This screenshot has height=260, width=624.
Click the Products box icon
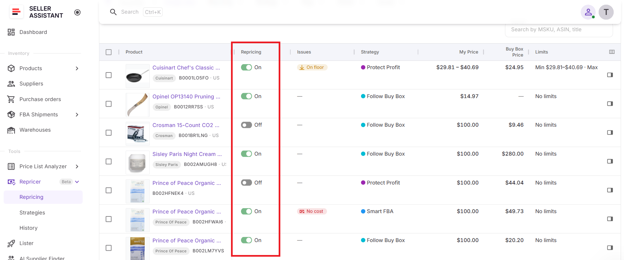coord(11,68)
